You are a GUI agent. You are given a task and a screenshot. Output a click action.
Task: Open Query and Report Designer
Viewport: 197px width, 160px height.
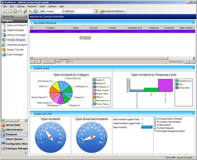click(x=15, y=25)
